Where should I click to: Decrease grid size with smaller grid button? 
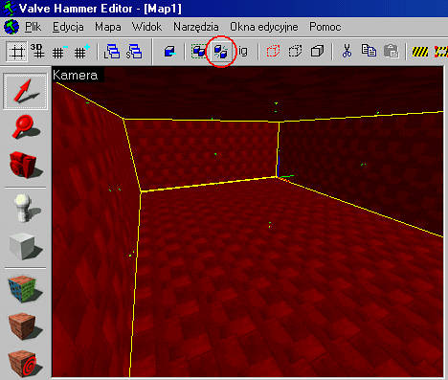[x=59, y=52]
